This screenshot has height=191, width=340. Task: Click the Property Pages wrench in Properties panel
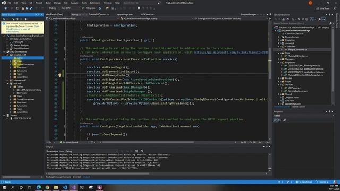[285, 120]
